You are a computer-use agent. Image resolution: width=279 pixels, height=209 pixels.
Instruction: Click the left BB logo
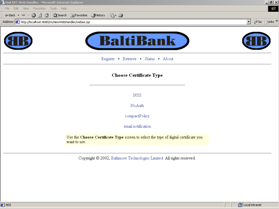[18, 41]
